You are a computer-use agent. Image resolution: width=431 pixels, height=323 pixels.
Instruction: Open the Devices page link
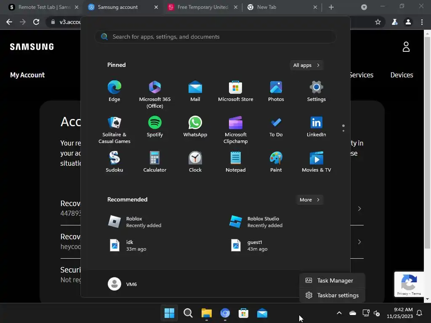click(x=402, y=75)
